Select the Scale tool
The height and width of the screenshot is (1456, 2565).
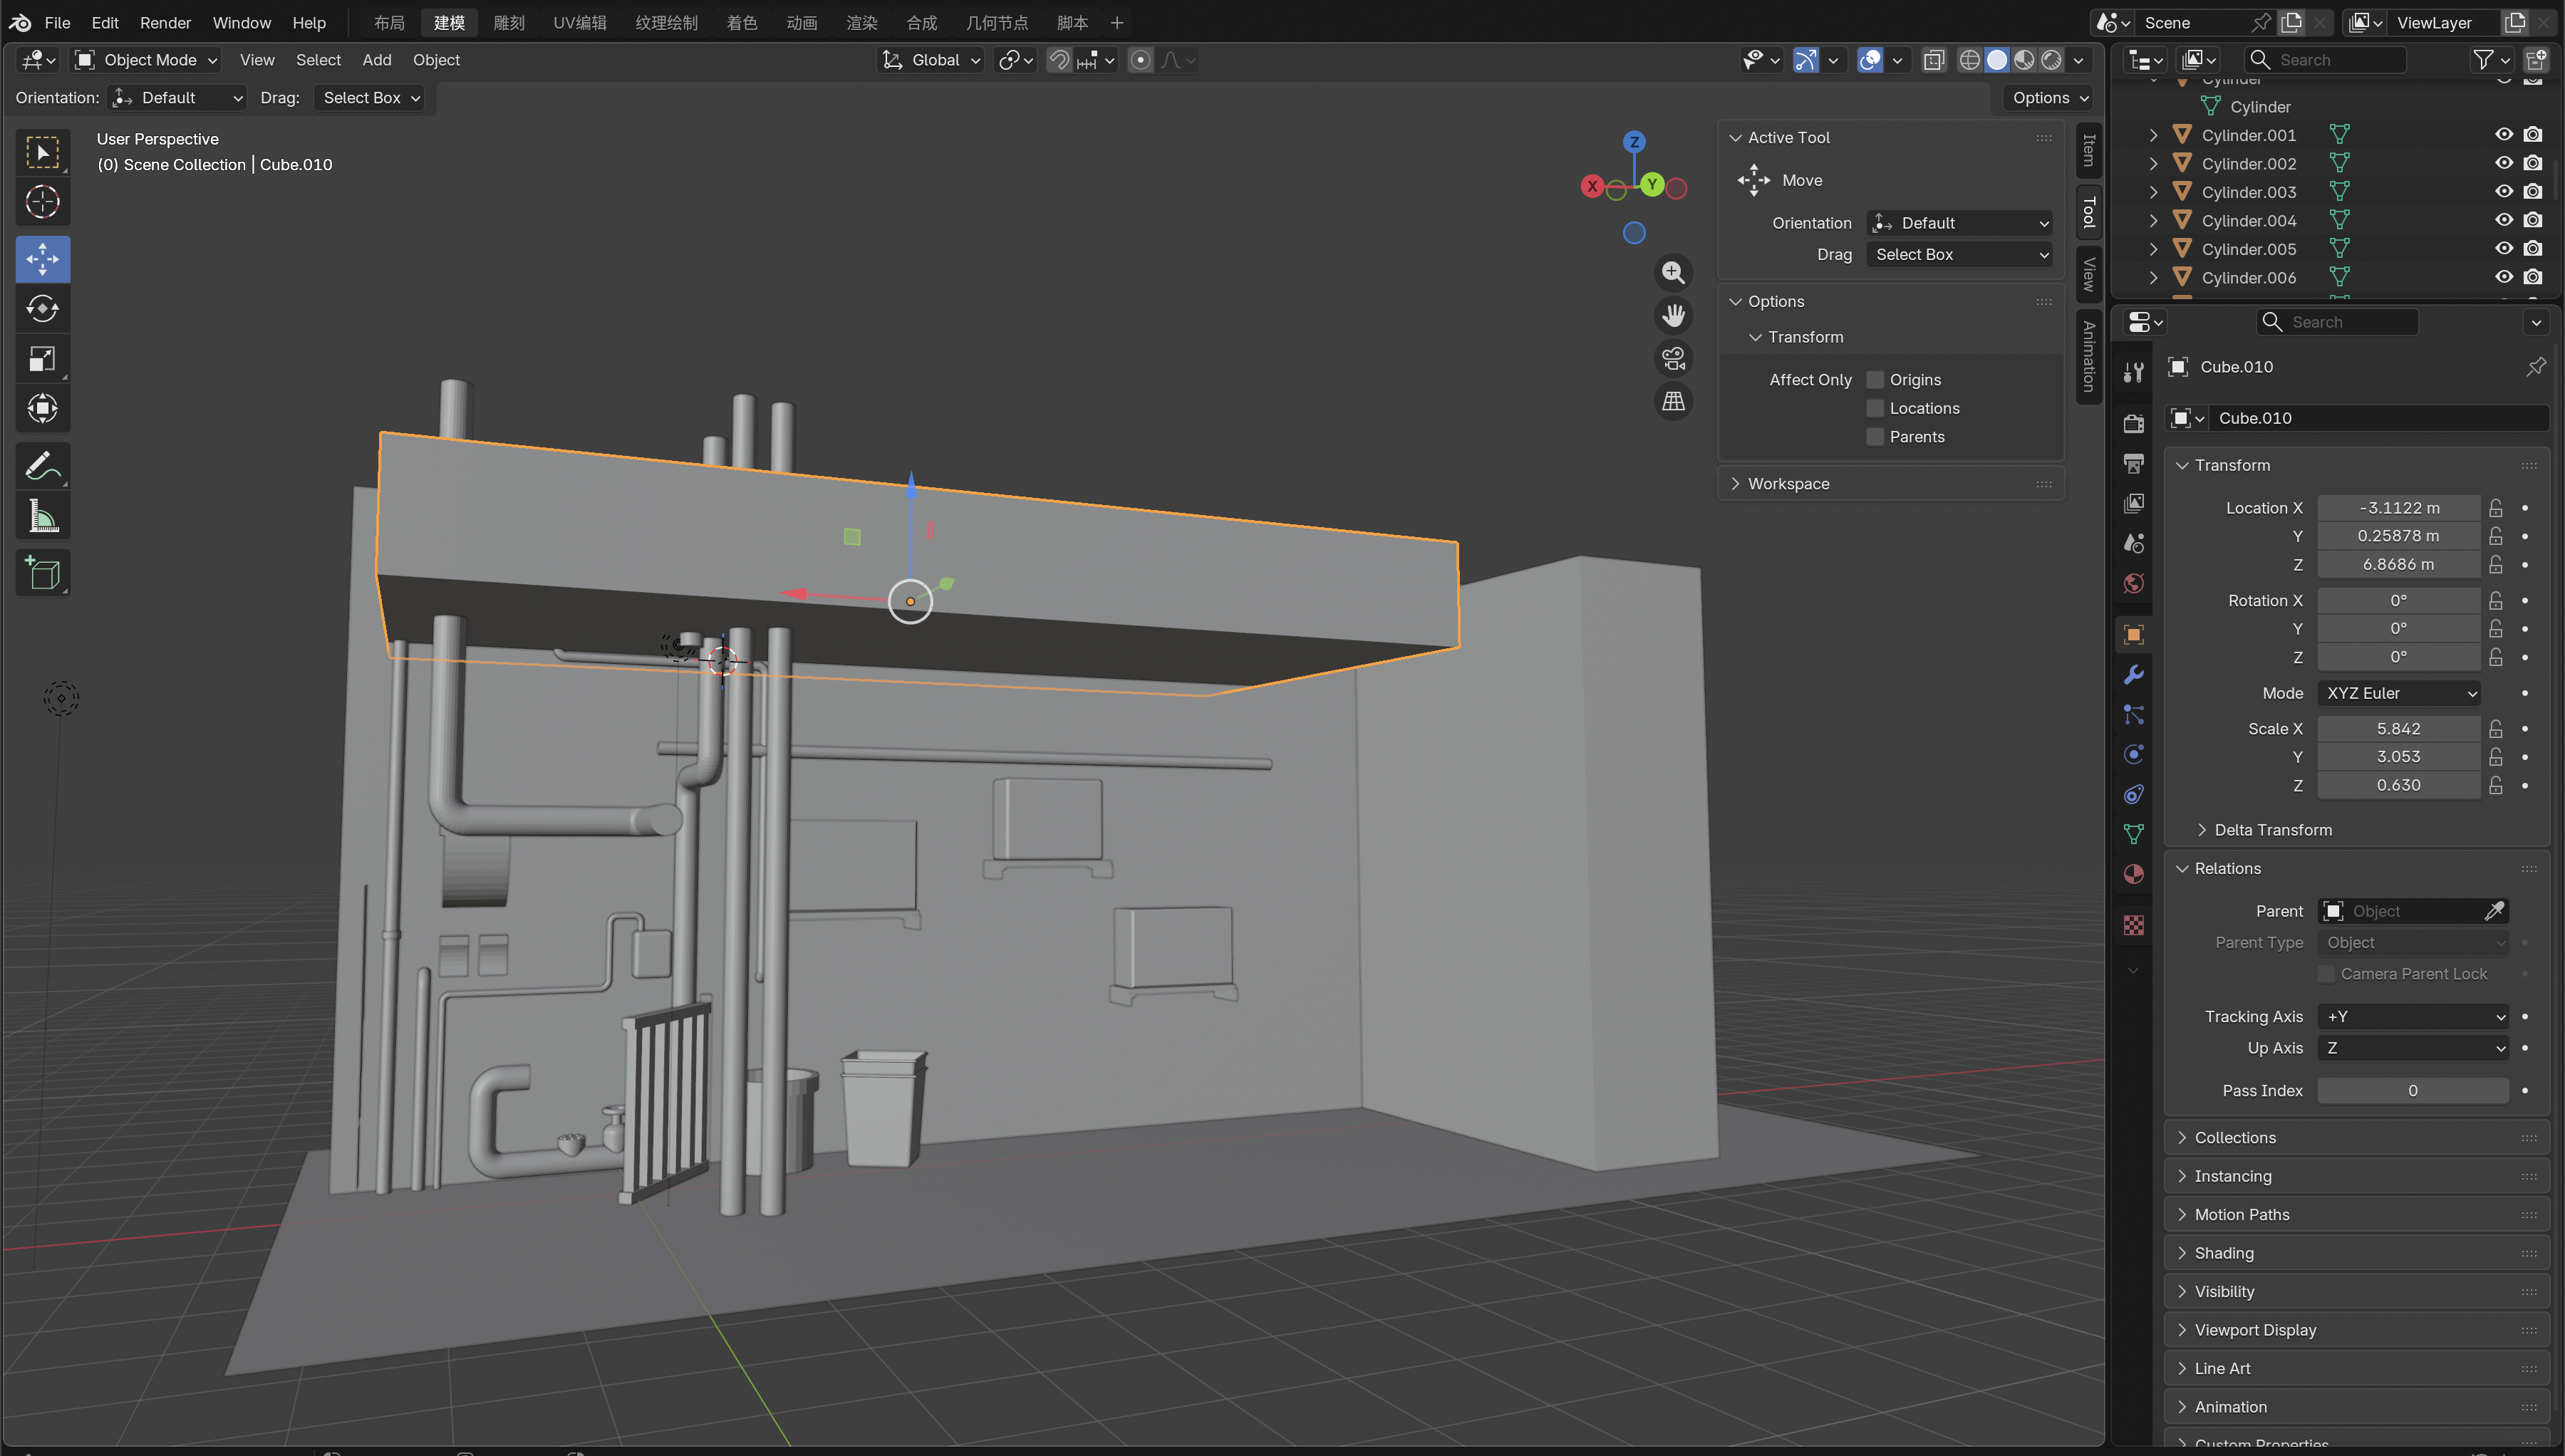42,359
